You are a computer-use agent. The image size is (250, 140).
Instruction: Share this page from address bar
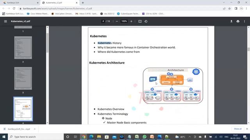coord(224,9)
